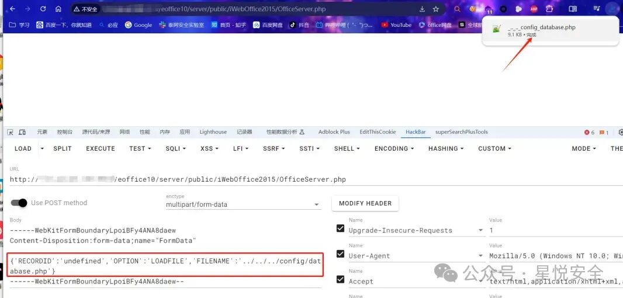623x298 pixels.
Task: Expand the HASHING dropdown menu
Action: click(x=446, y=148)
